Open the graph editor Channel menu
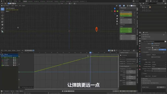Screen dimensions: 167x94 tap(18, 50)
